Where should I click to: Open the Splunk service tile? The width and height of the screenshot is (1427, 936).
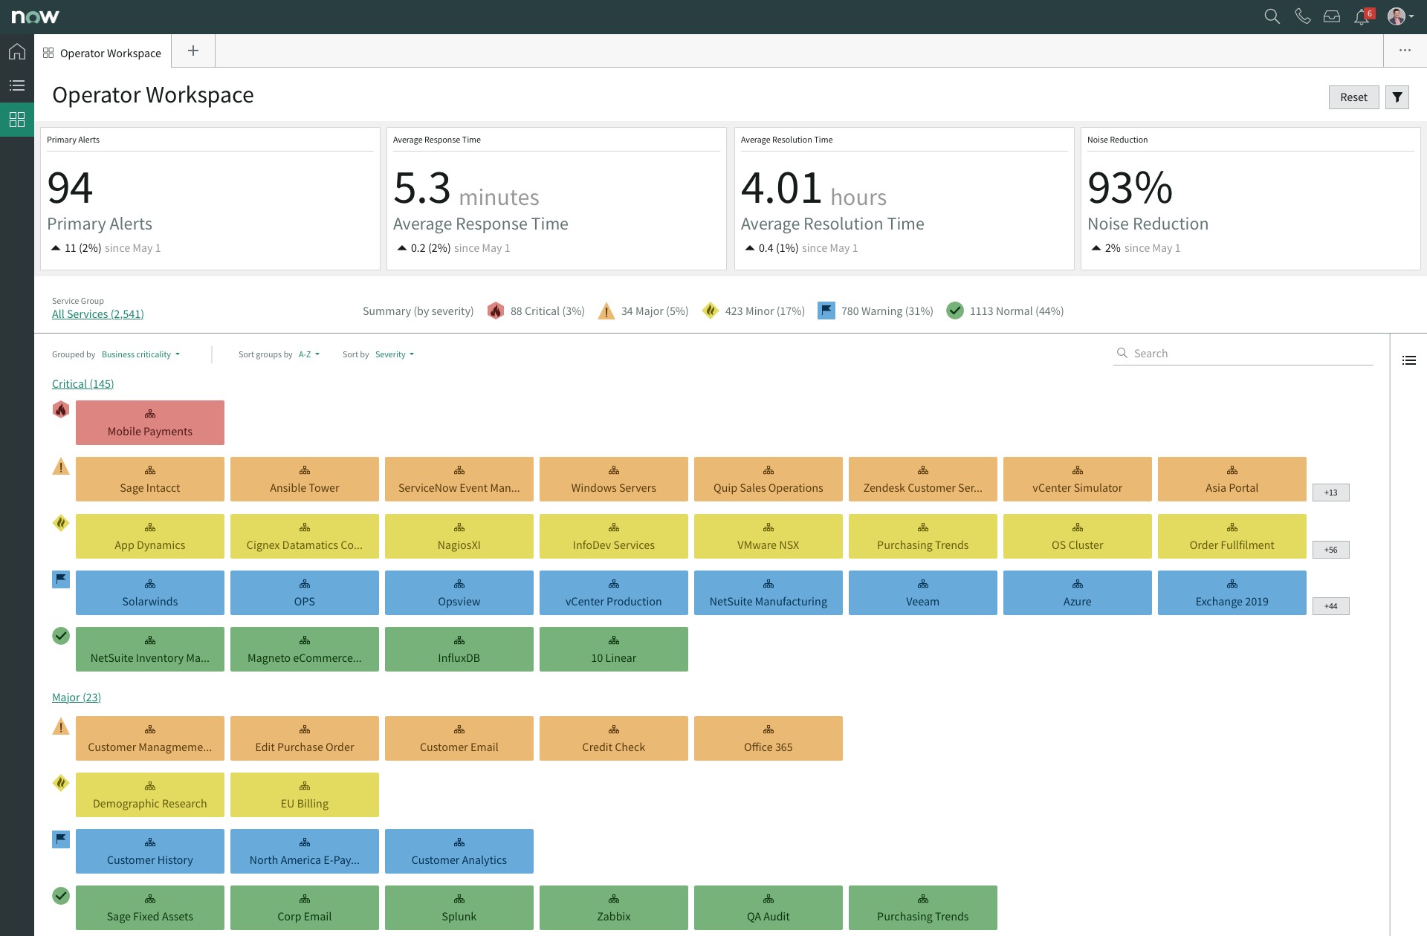click(x=459, y=908)
